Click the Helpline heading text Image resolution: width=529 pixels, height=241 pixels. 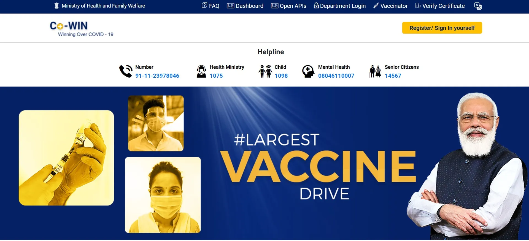[x=271, y=52]
